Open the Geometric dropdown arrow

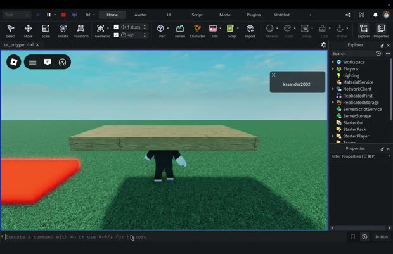click(x=108, y=29)
